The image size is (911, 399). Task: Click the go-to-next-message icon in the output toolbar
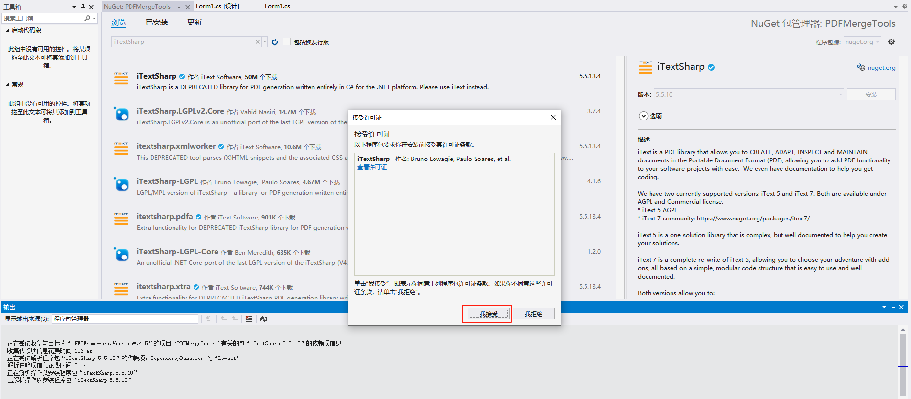235,319
